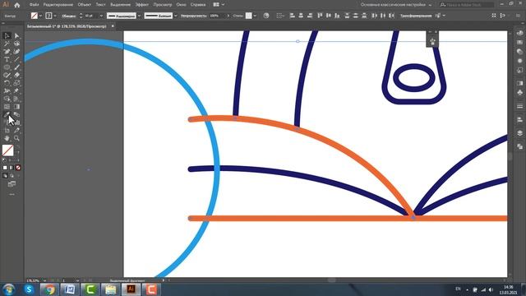Expand the opacity slider arrow
This screenshot has height=296, width=526.
228,16
